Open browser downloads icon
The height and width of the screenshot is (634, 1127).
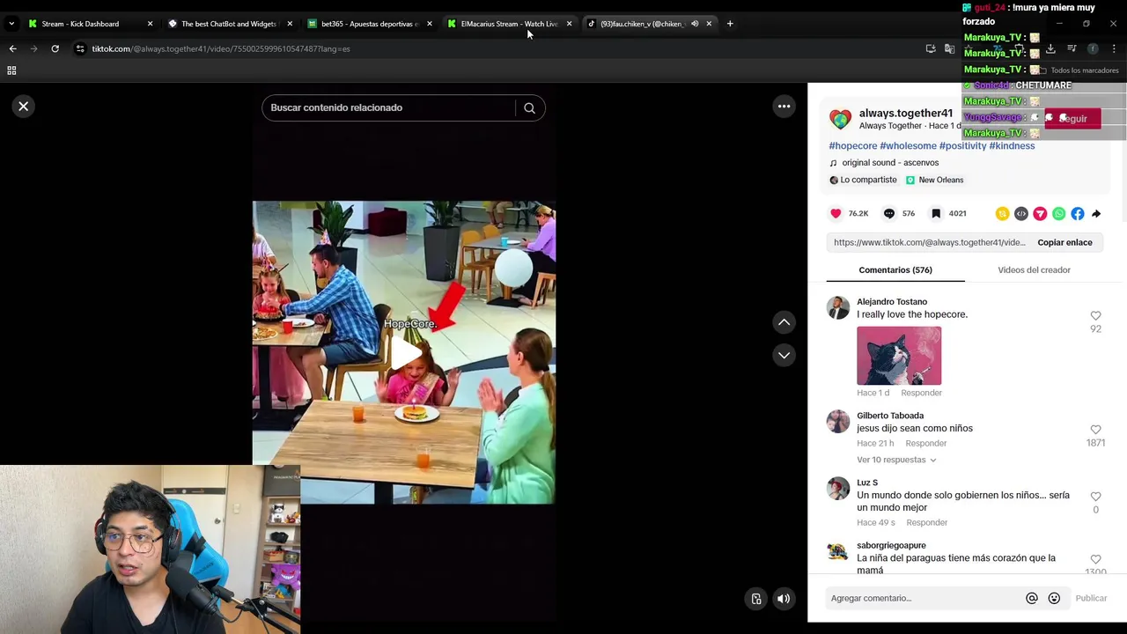click(1050, 48)
